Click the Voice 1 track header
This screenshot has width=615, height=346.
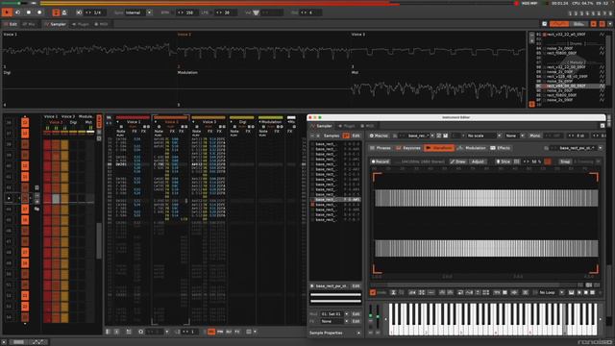(x=134, y=122)
